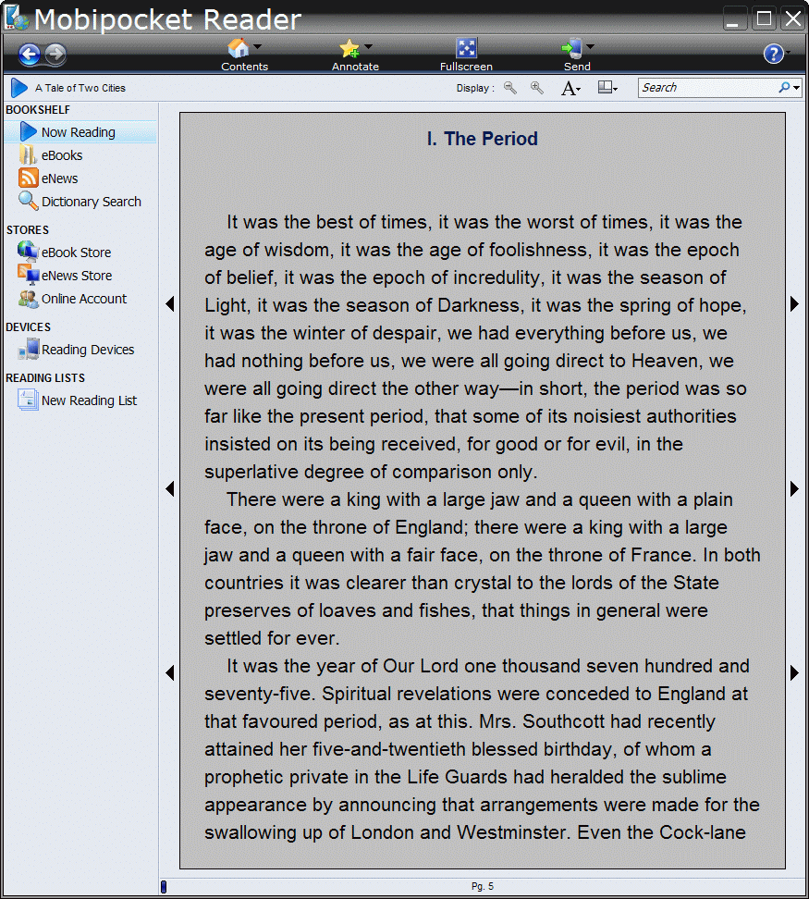Image resolution: width=809 pixels, height=899 pixels.
Task: Click the Dictionary Search magnifier icon
Action: pos(28,201)
